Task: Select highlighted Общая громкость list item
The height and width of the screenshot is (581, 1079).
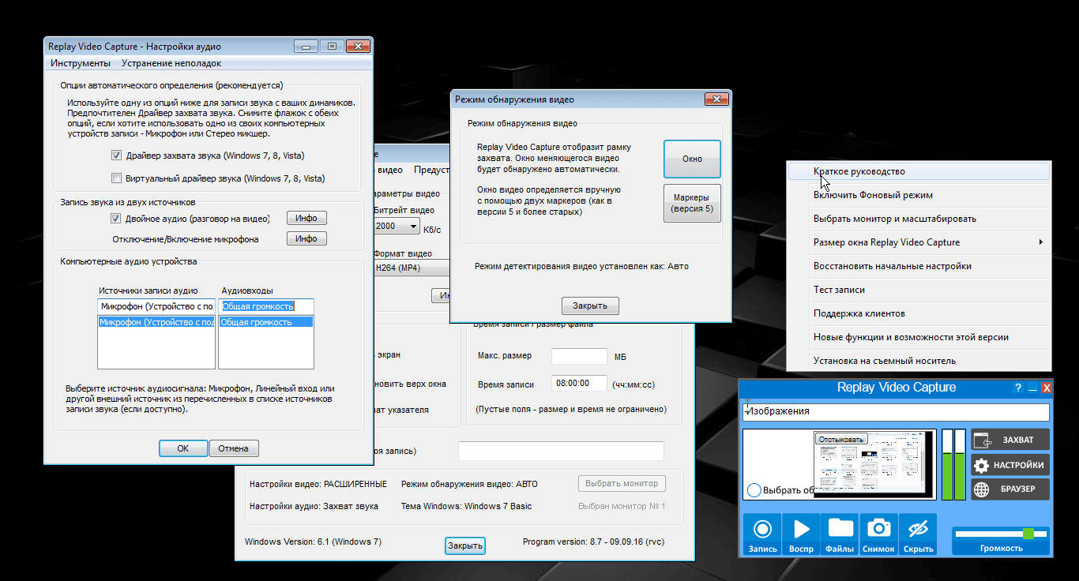Action: pos(265,322)
